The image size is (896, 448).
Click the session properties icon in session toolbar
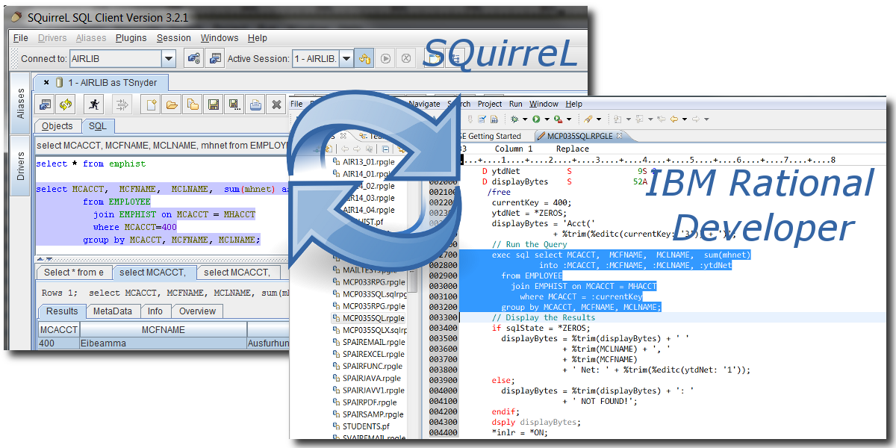tap(45, 105)
